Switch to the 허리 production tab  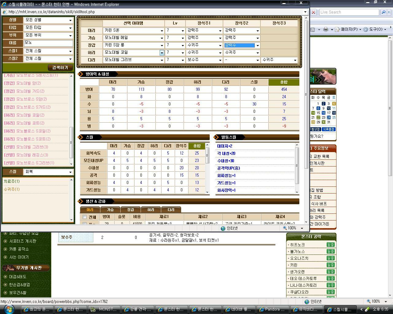coord(150,210)
